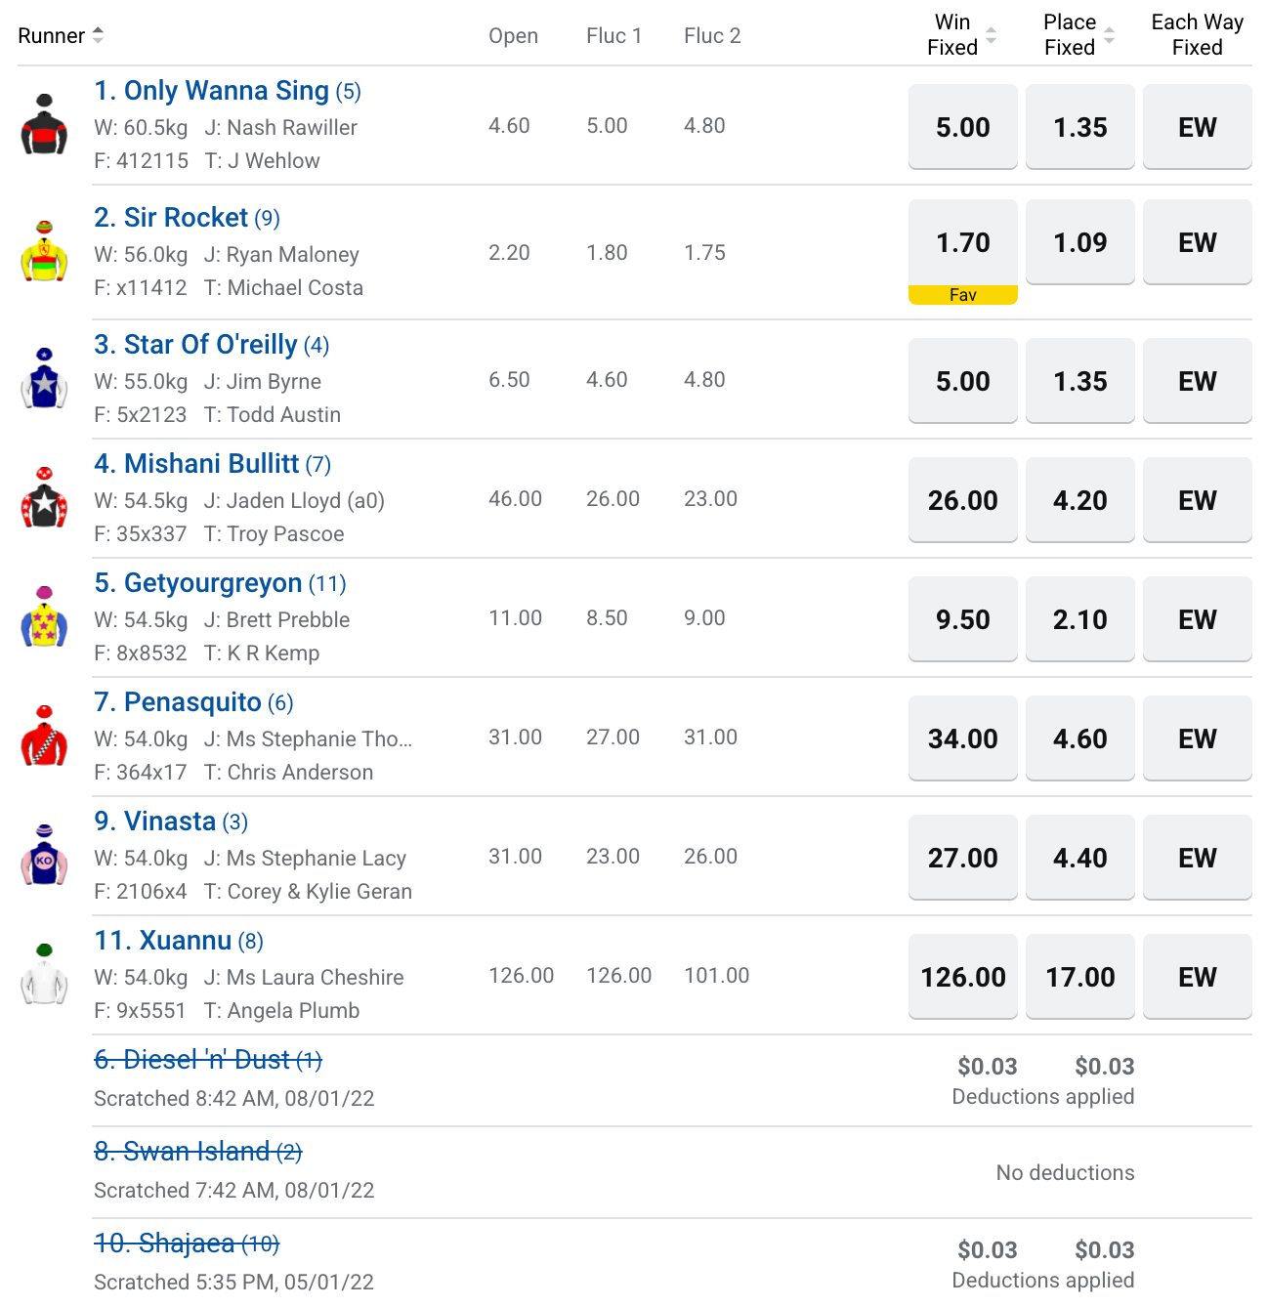The width and height of the screenshot is (1268, 1307).
Task: Click Getyourgreyon yellow starred silks icon
Action: pos(44,617)
